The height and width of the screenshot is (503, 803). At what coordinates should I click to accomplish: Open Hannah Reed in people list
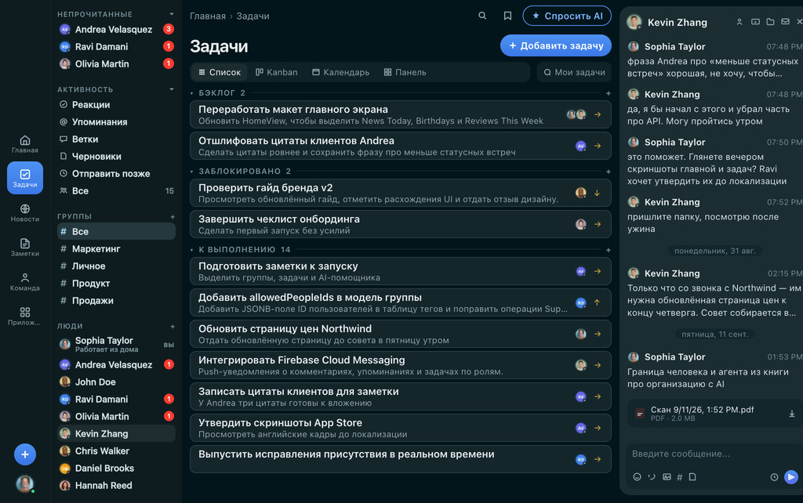pyautogui.click(x=116, y=485)
